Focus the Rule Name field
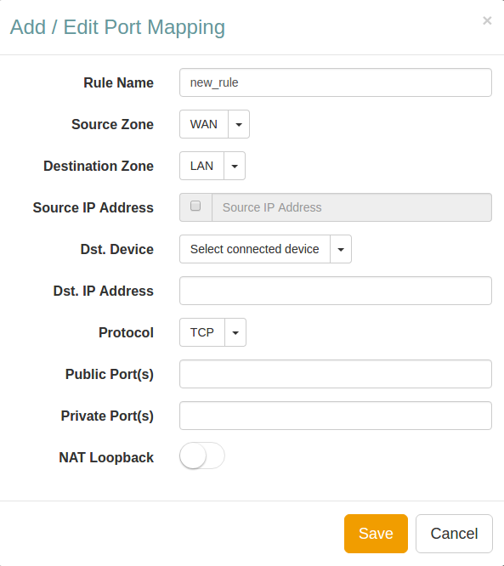 pos(336,82)
